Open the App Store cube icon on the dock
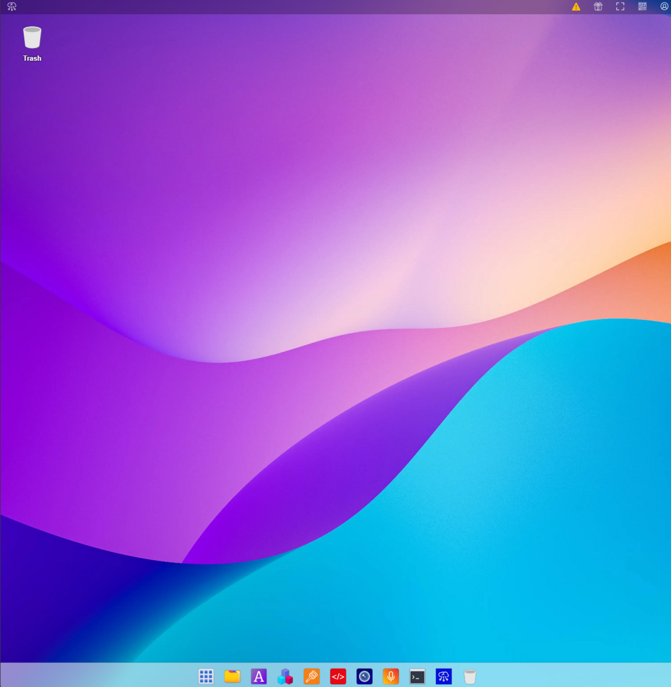 point(285,676)
